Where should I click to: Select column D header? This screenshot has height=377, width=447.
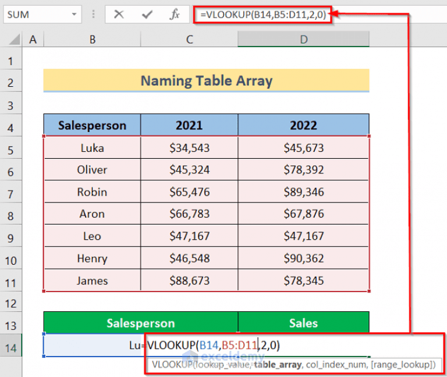click(303, 40)
